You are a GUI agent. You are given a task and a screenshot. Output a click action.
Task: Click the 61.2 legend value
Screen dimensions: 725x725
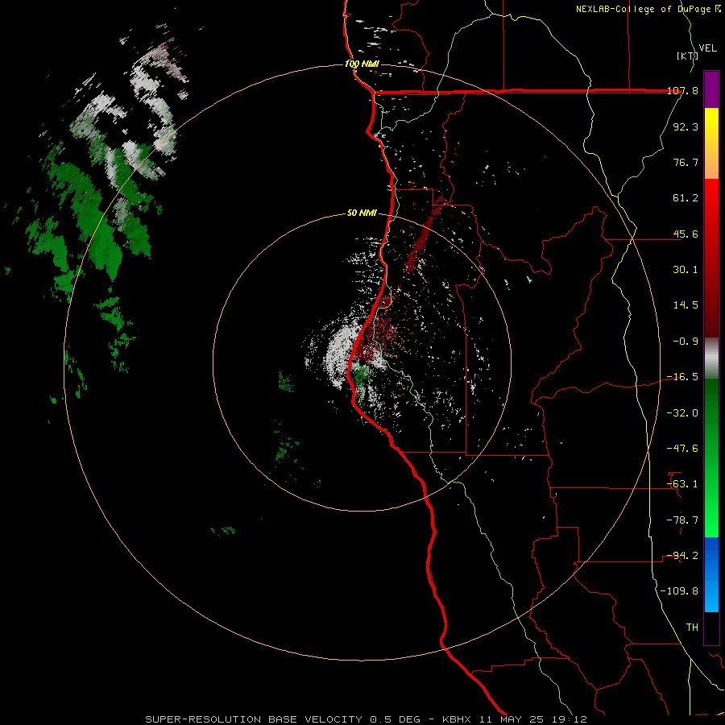[x=686, y=198]
